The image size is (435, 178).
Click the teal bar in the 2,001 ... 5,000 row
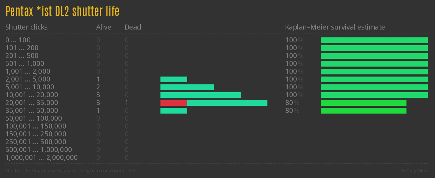pyautogui.click(x=174, y=79)
